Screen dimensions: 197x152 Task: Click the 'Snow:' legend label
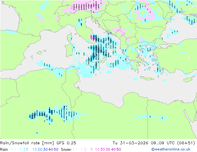[66, 150]
